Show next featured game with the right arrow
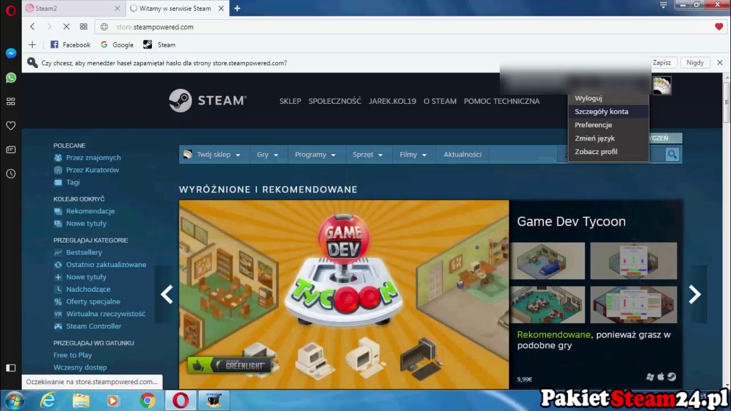731x411 pixels. [x=694, y=295]
